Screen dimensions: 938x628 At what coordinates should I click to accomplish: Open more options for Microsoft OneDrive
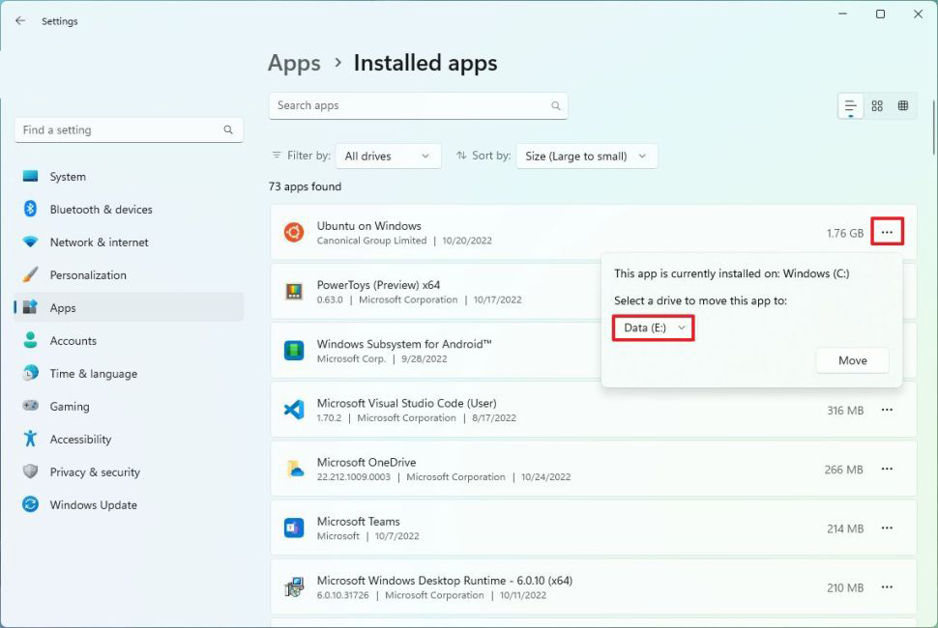[x=887, y=470]
